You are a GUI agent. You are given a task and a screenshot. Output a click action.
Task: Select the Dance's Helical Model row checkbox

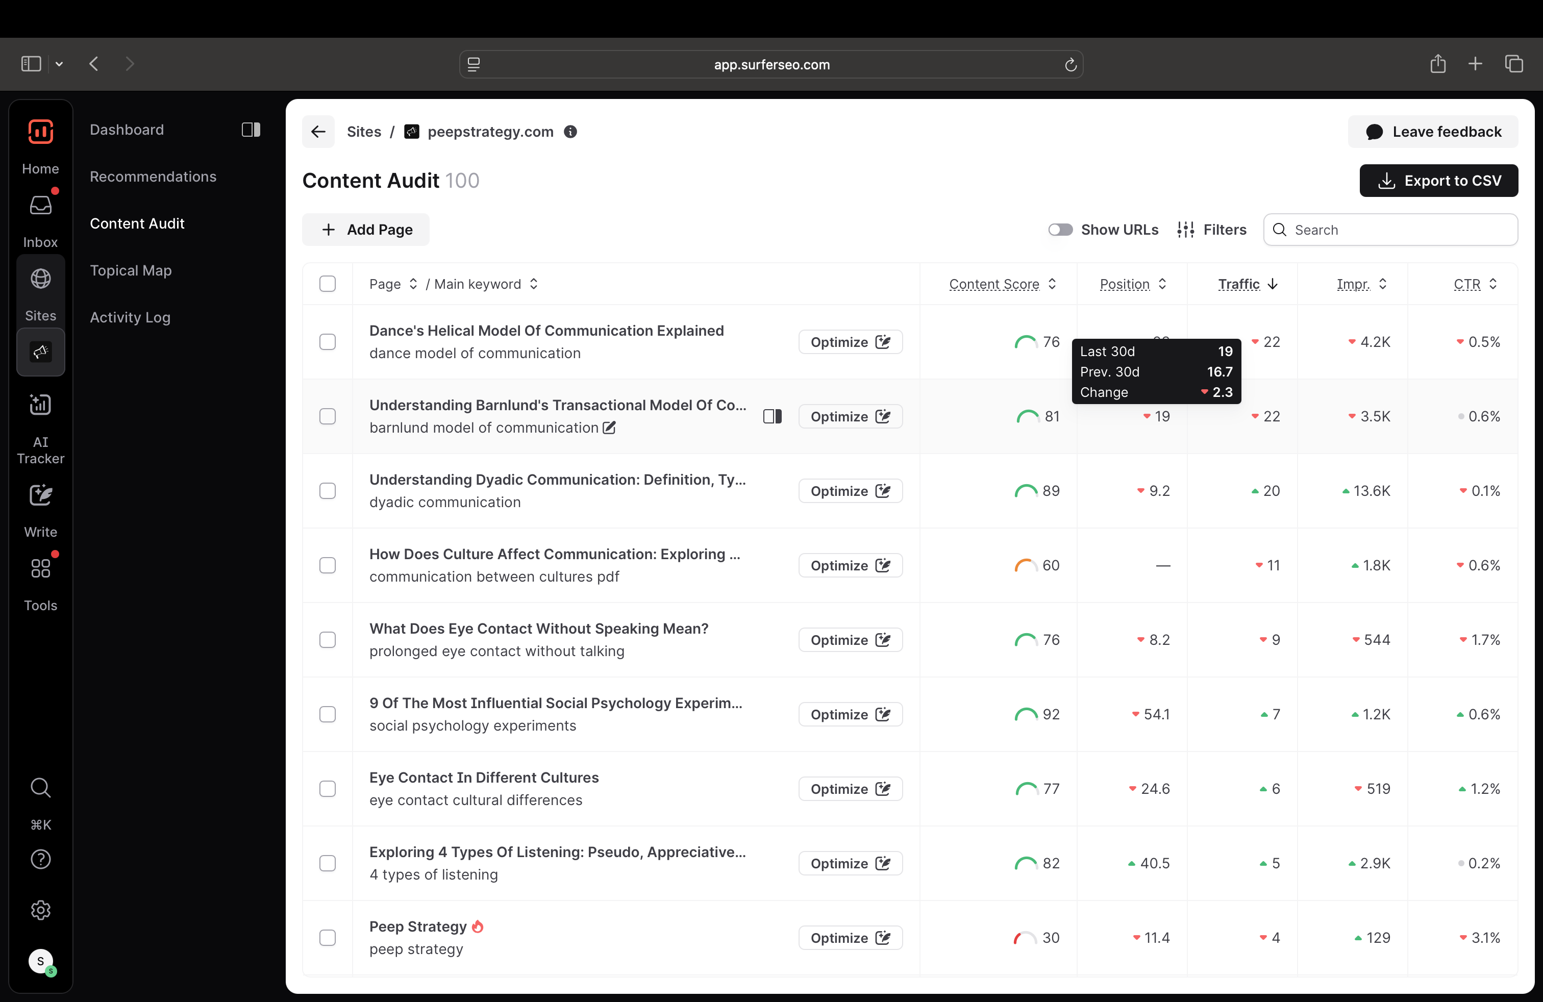[328, 342]
